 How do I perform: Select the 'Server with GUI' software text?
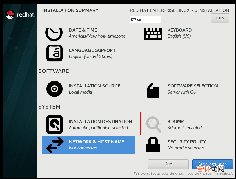[182, 92]
